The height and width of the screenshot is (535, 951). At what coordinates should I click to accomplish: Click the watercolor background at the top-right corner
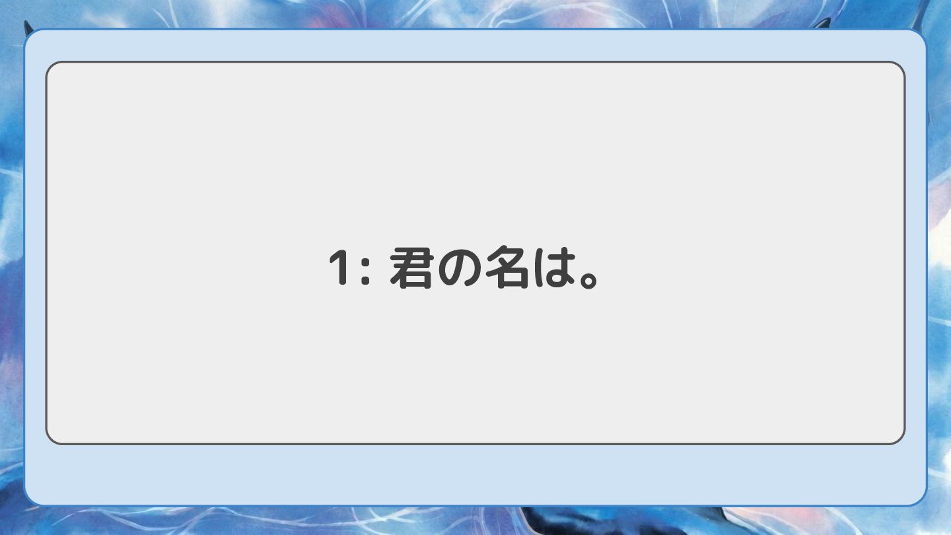click(938, 13)
